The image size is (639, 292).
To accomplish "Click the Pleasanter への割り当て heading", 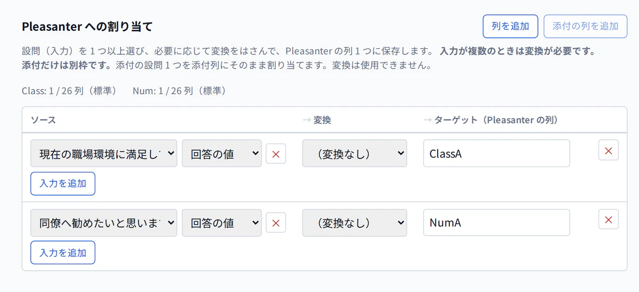I will [87, 26].
